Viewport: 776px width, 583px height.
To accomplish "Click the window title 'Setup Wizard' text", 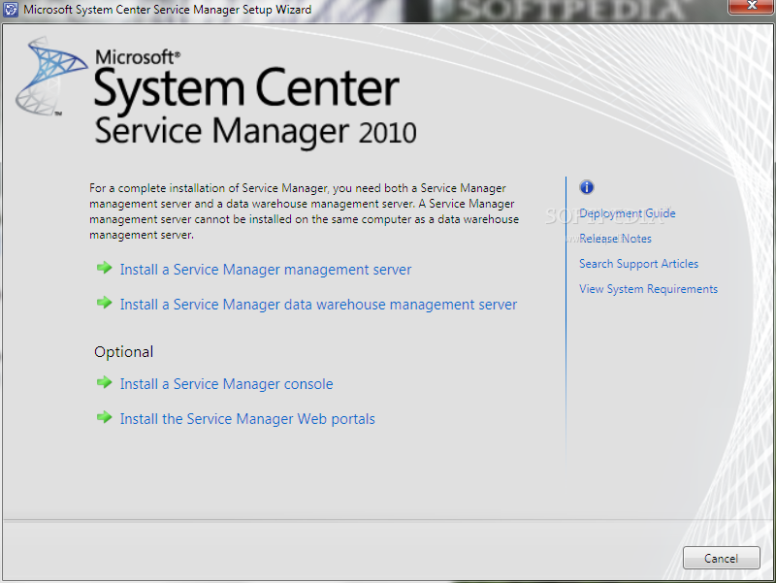I will [284, 10].
